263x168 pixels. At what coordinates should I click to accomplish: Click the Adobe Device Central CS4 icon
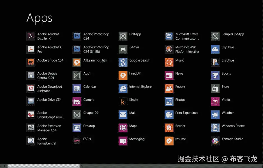pyautogui.click(x=31, y=75)
